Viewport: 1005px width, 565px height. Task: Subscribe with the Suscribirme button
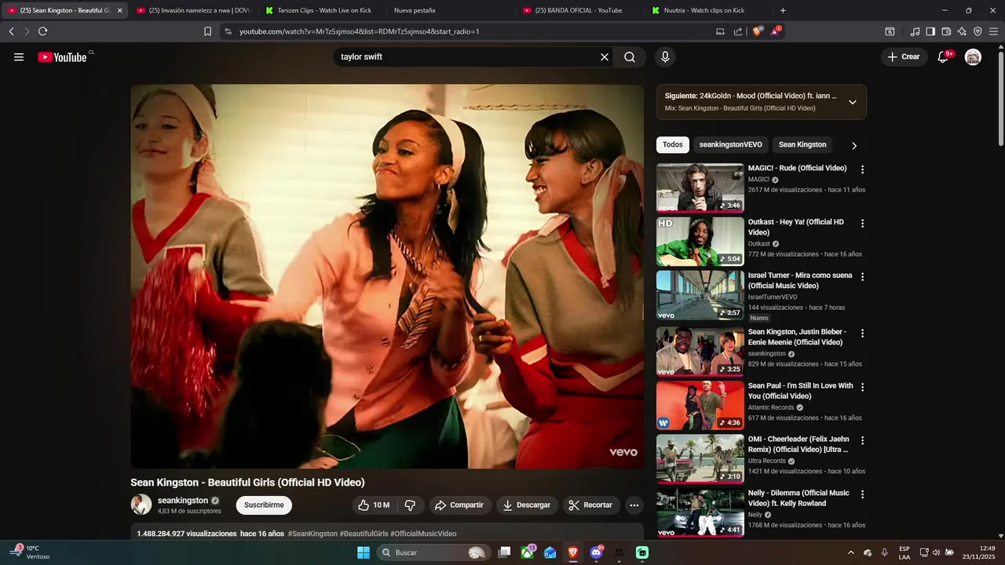(264, 505)
